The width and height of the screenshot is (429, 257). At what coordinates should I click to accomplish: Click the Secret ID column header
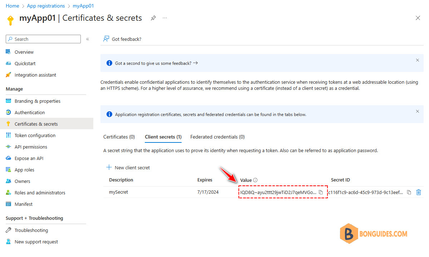[340, 180]
